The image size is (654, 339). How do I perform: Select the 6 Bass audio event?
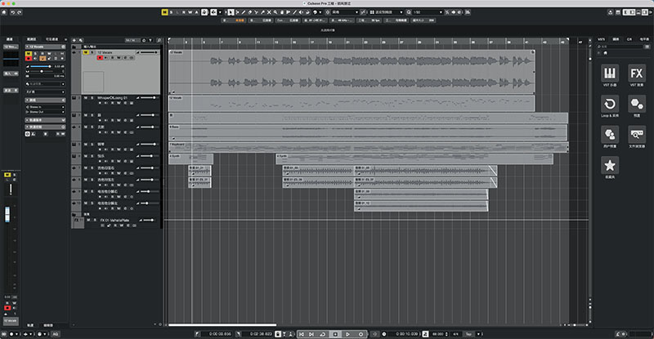pos(368,132)
